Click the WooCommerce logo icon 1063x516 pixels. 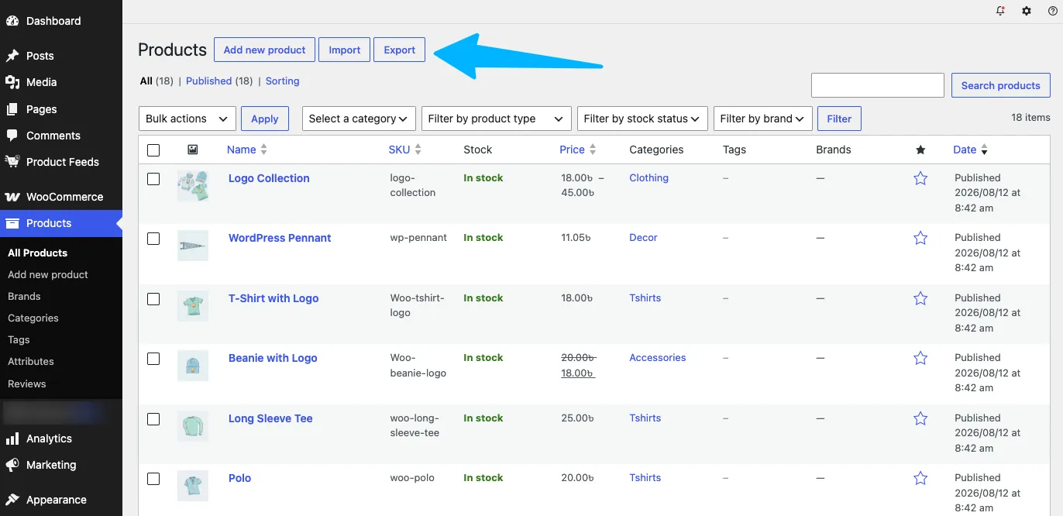[x=12, y=197]
